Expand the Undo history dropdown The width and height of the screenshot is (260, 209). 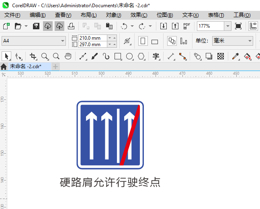(x=132, y=26)
